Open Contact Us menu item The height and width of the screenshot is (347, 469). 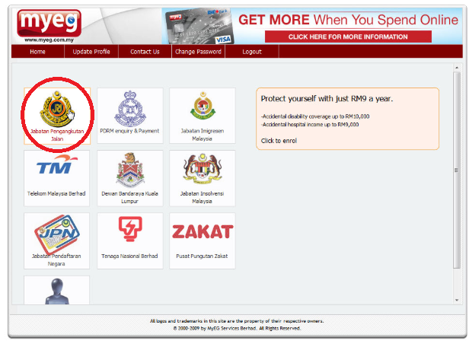click(x=145, y=52)
